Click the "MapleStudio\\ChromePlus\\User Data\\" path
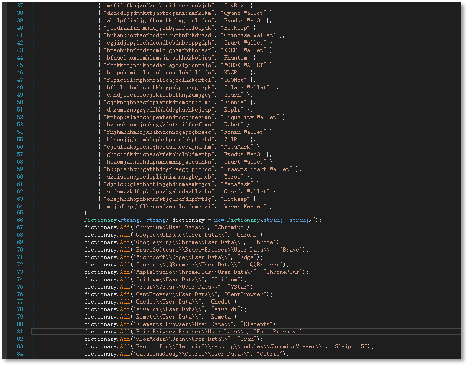This screenshot has width=468, height=366. coord(194,273)
